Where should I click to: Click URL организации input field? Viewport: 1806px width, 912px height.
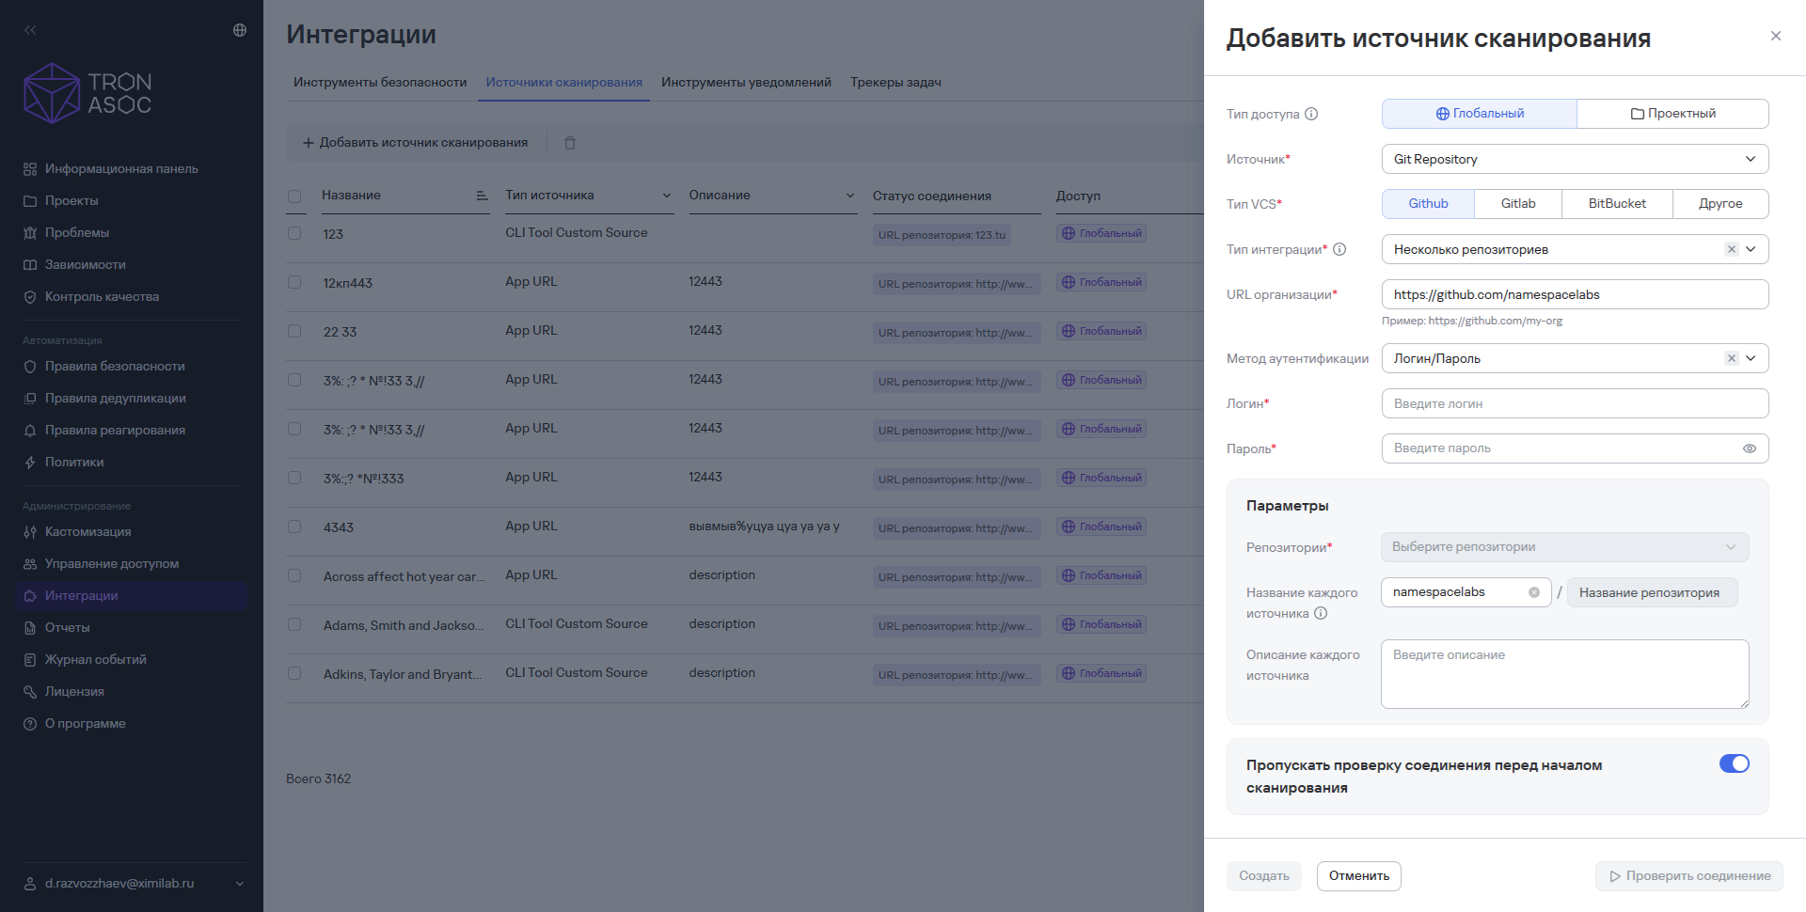point(1576,294)
